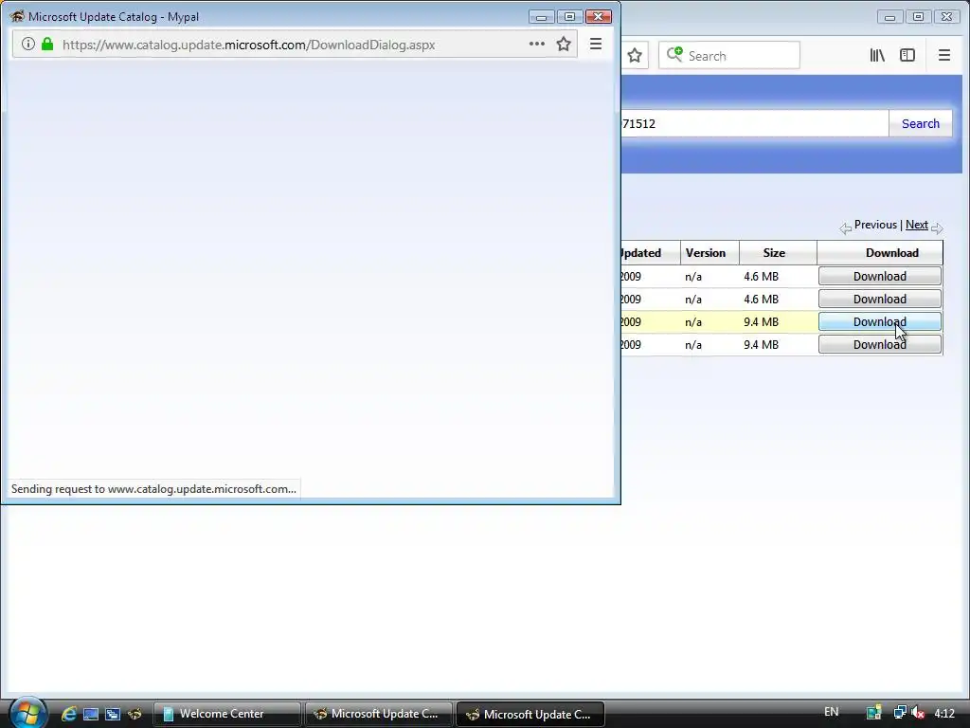Click the browser toolbar Search field
970x728 pixels.
point(729,56)
